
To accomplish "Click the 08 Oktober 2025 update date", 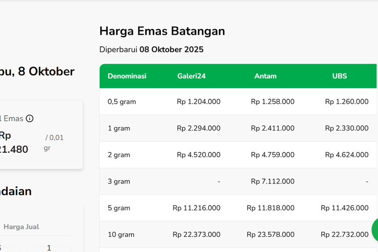I will (171, 49).
